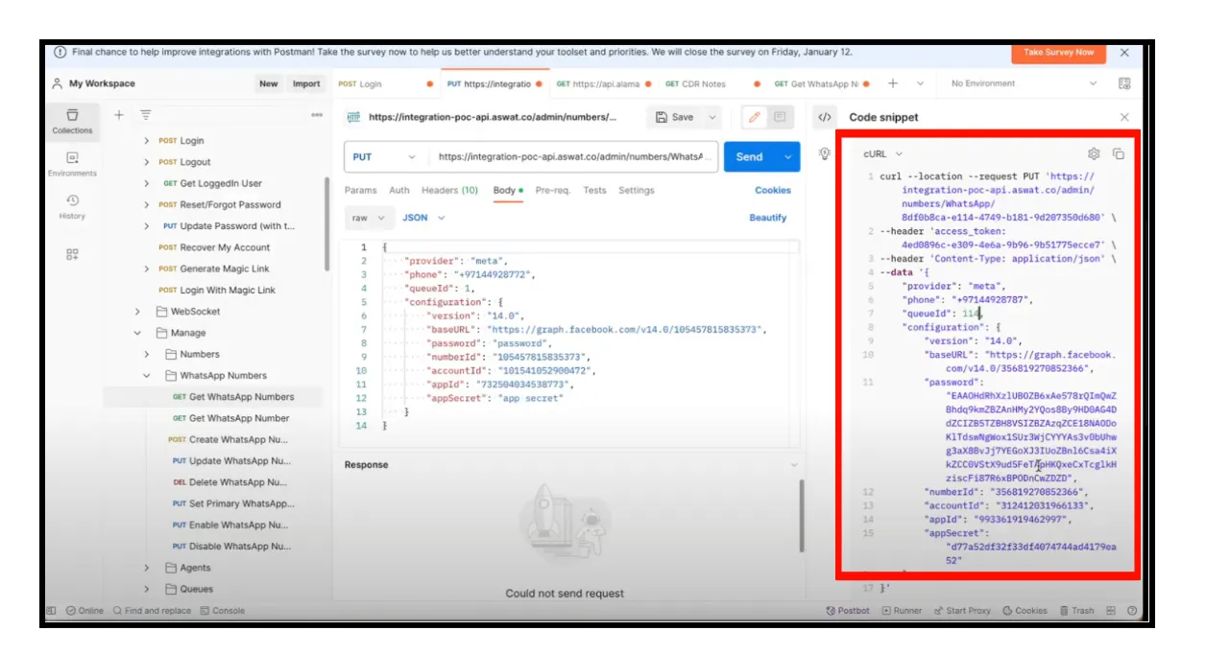Click the request URL input field
The width and height of the screenshot is (1206, 654).
click(574, 157)
